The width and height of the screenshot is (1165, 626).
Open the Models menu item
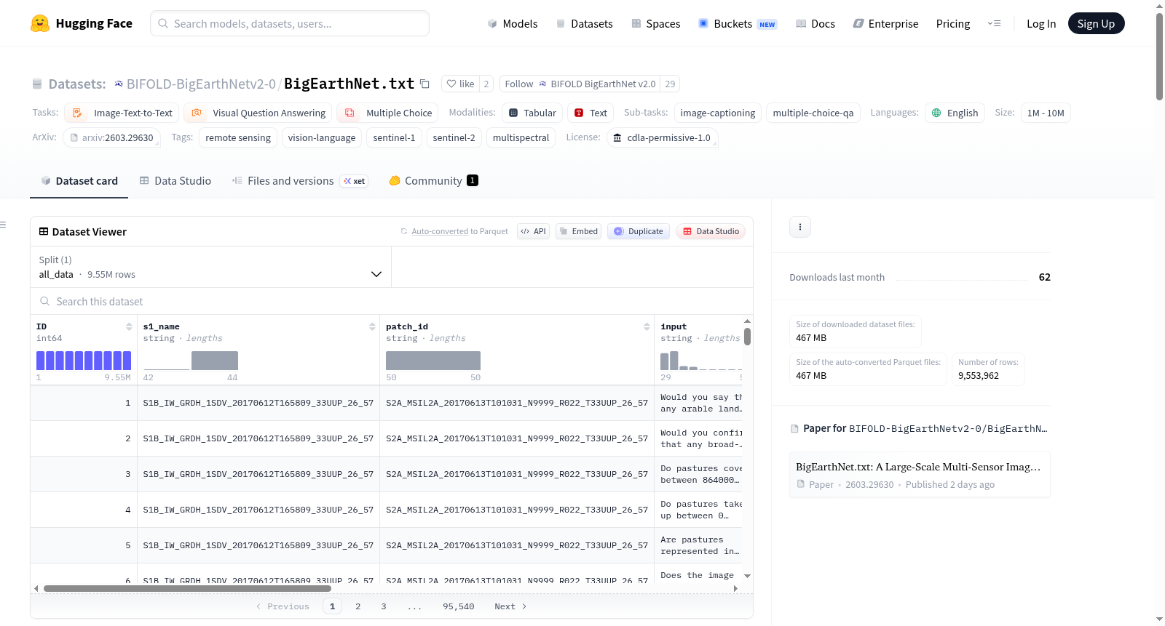coord(513,23)
